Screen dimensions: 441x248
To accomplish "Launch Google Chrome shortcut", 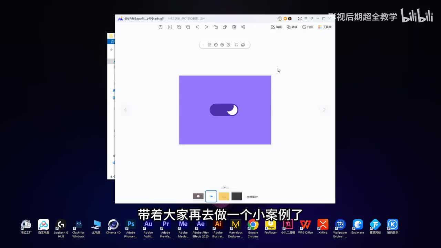I will pyautogui.click(x=253, y=229).
